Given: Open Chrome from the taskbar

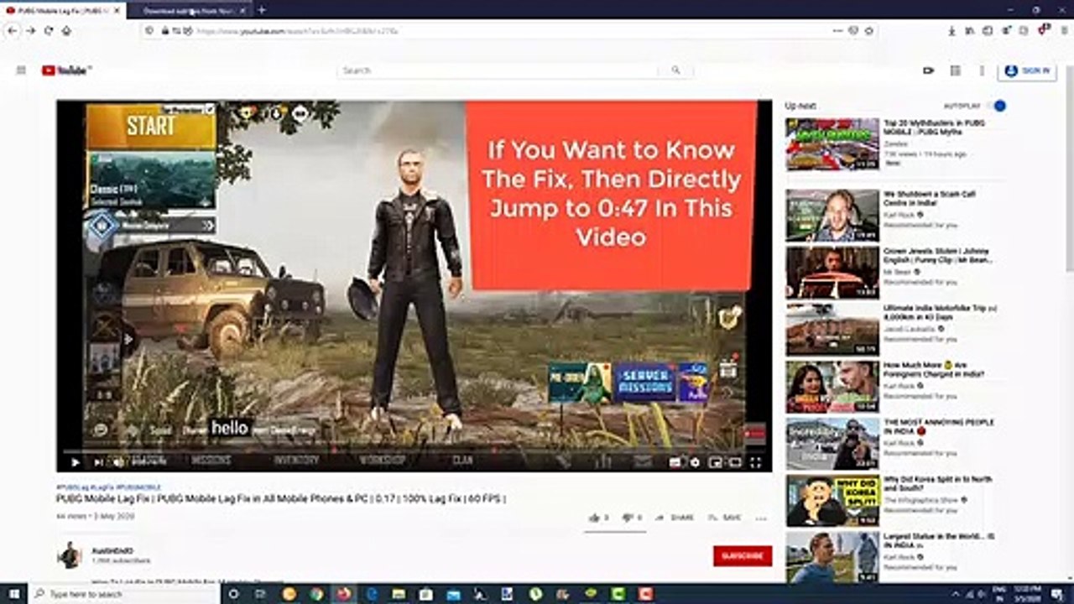Looking at the screenshot, I should click(x=316, y=594).
